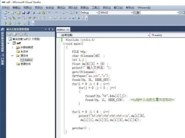Image resolution: width=185 pixels, height=138 pixels.
Task: Expand the 外部依赖项 tree node
Action: point(12,47)
